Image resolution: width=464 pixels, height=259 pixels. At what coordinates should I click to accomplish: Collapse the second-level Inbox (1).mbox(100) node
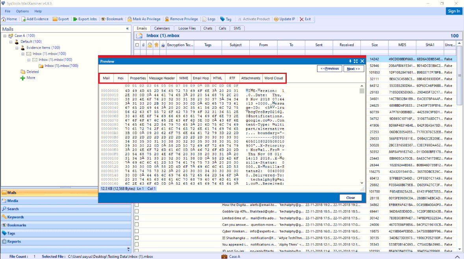pos(29,60)
